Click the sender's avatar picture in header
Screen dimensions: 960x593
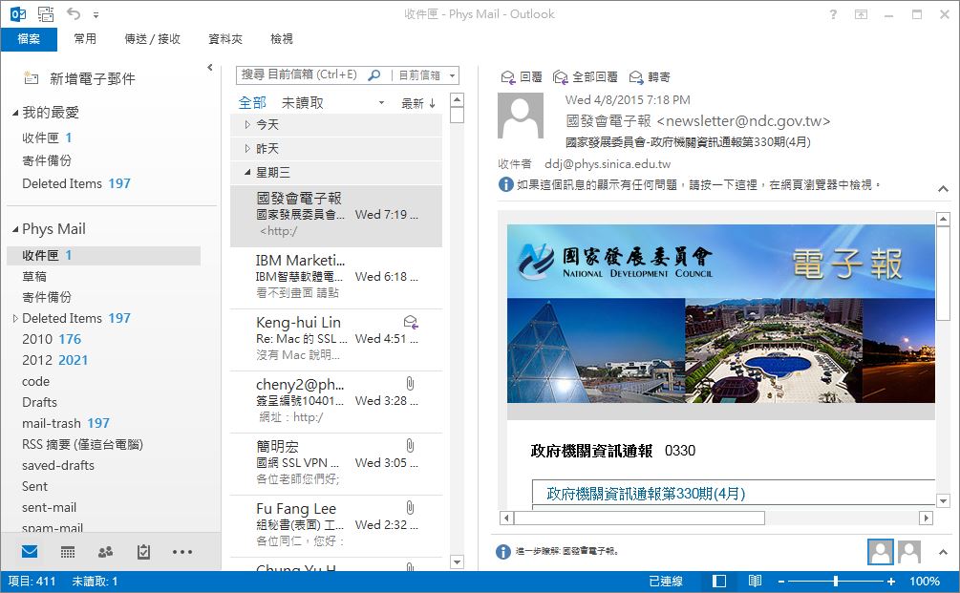click(x=521, y=116)
